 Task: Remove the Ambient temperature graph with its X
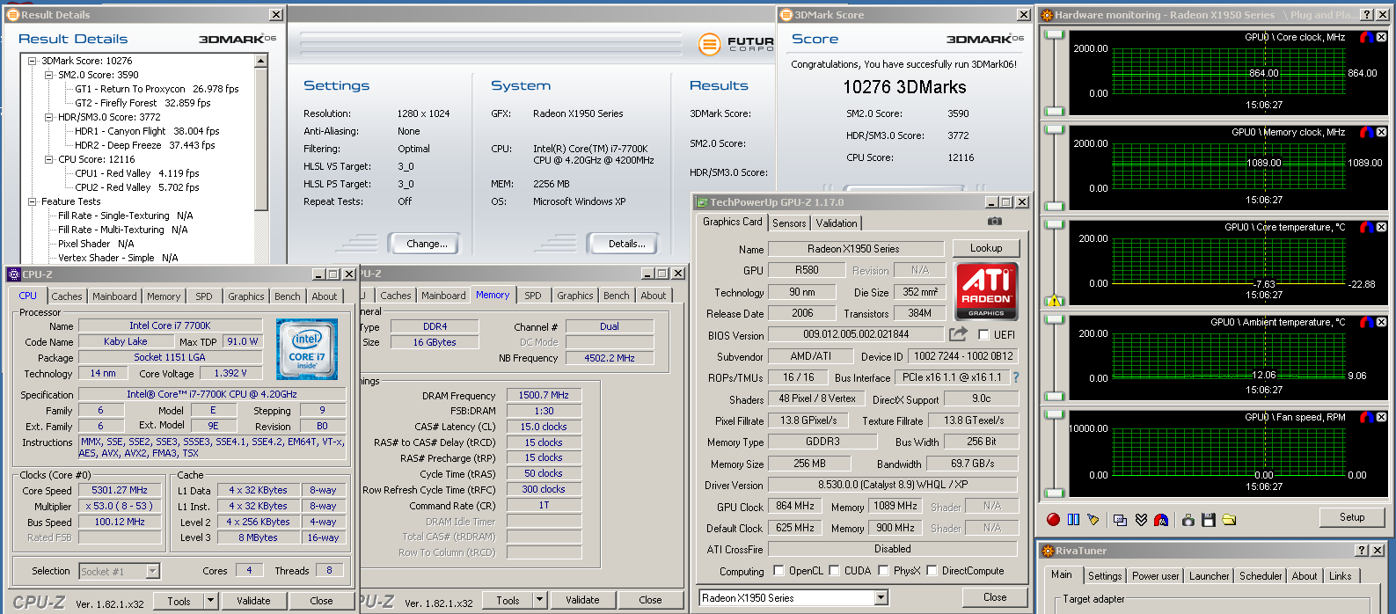pos(1381,322)
